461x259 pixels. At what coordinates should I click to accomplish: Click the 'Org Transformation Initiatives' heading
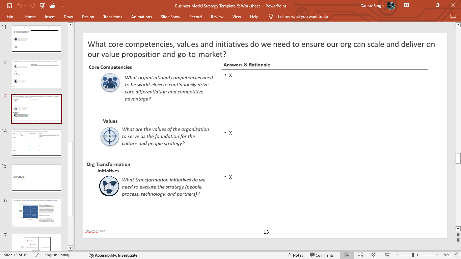point(108,168)
